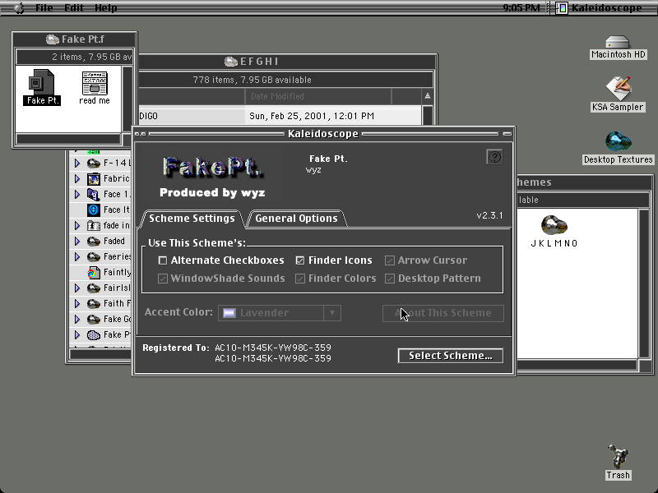Expand the F-14 row disclosure triangle
This screenshot has width=658, height=493.
77,163
